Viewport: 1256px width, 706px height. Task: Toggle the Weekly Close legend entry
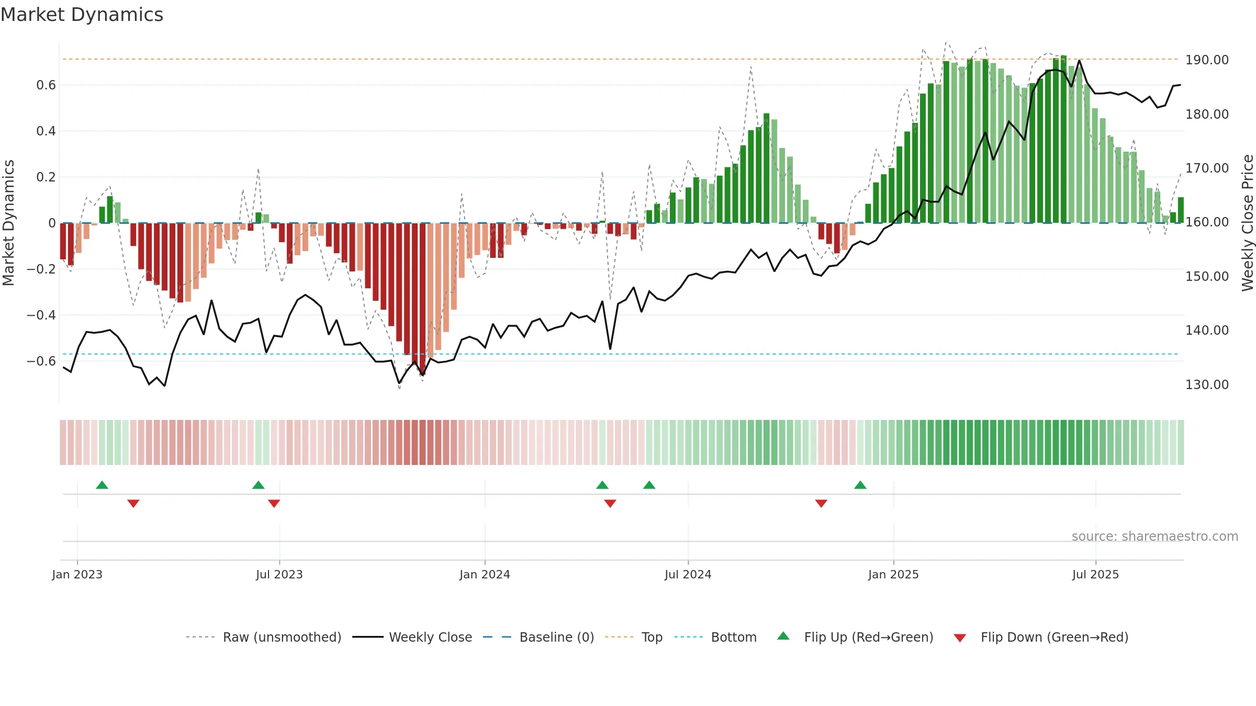(412, 637)
